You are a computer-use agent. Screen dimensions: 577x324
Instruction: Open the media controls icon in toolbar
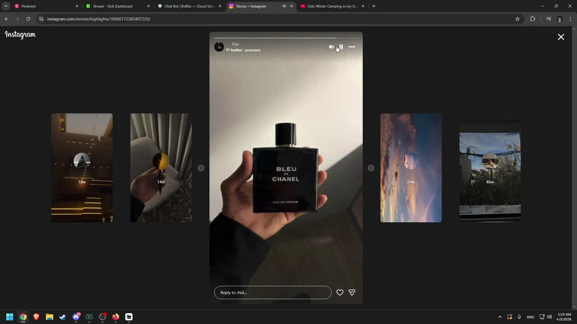pos(549,19)
